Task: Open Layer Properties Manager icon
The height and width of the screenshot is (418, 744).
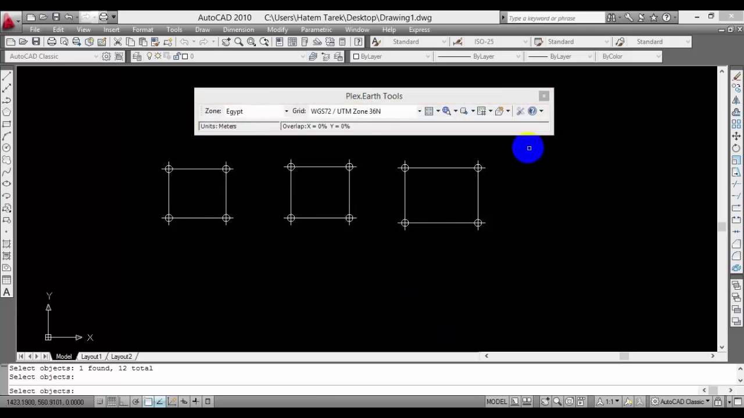Action: tap(137, 56)
